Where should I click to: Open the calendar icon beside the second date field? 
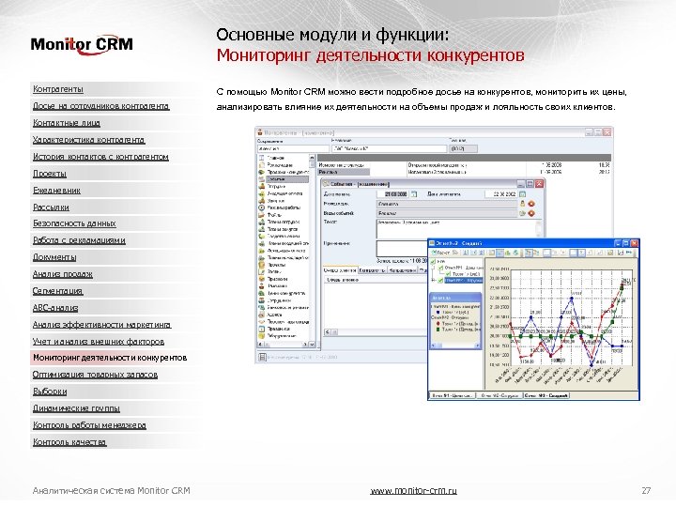(x=522, y=194)
